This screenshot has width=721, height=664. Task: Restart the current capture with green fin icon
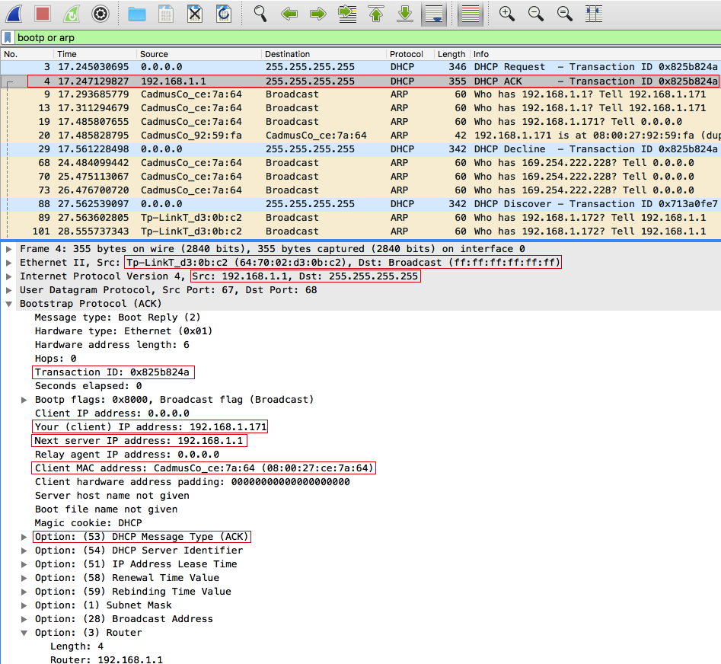[72, 14]
